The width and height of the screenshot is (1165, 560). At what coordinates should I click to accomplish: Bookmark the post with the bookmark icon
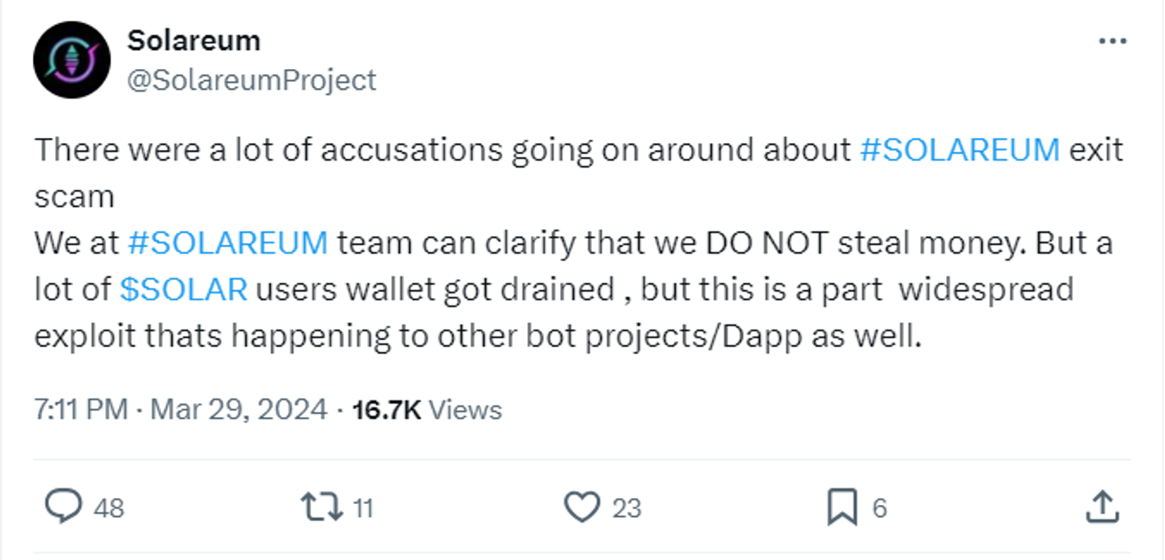pyautogui.click(x=841, y=507)
